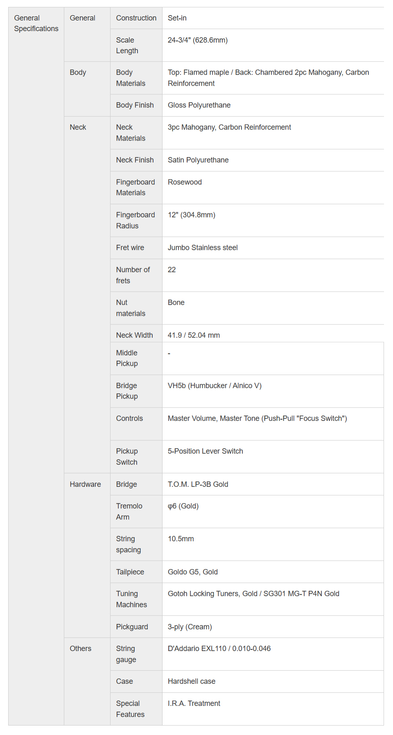Select the Jumbo Stainless steel fret wire text
Screen dimensions: 393x735
tap(203, 248)
